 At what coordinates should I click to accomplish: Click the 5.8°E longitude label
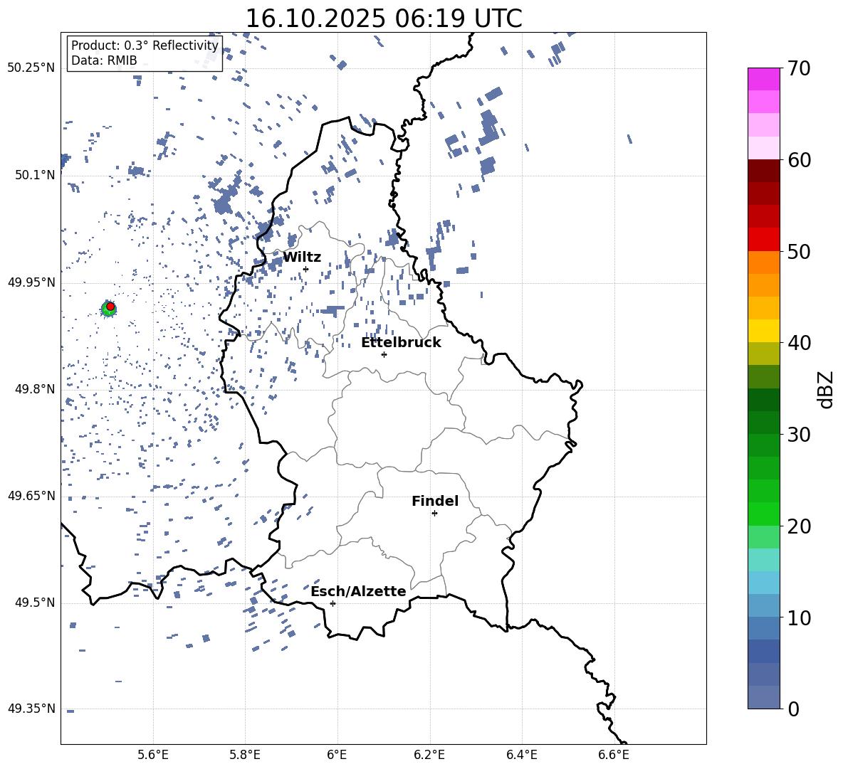coord(245,755)
